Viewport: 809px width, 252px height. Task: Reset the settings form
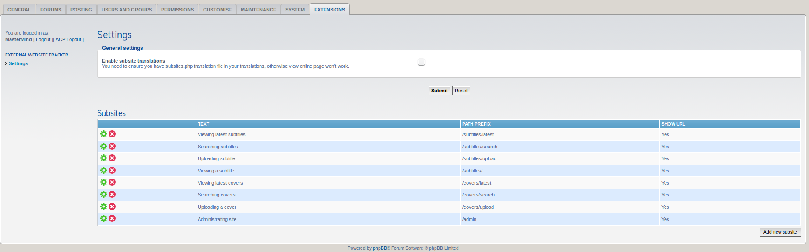(461, 91)
